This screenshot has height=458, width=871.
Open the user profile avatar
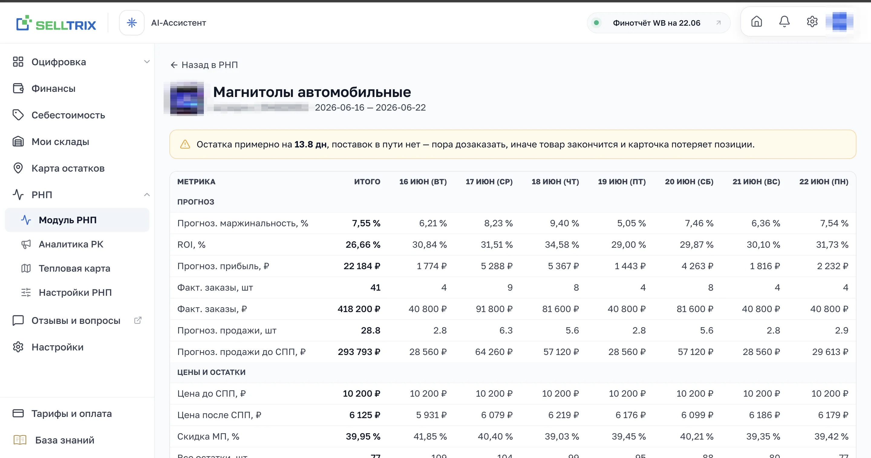point(839,22)
